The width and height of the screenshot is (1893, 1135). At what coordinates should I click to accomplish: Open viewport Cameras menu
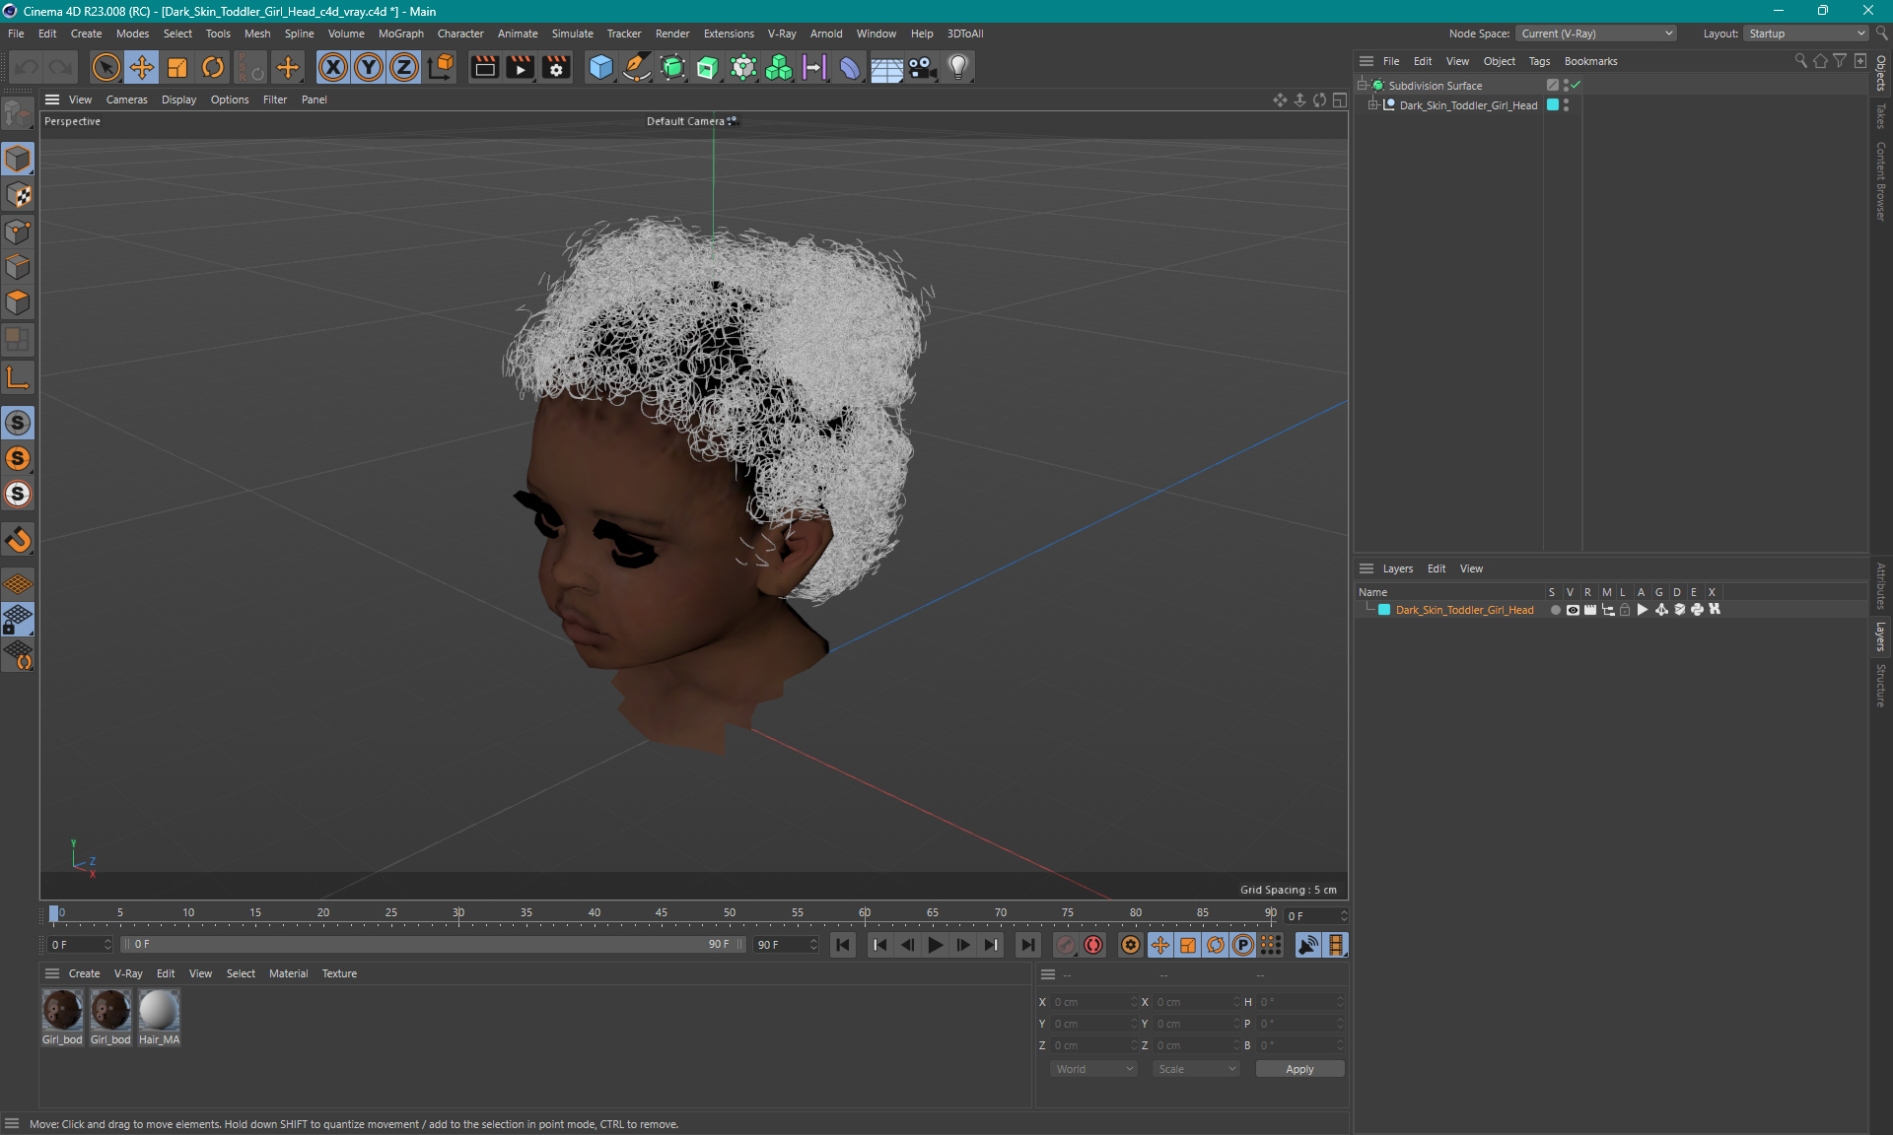point(126,100)
